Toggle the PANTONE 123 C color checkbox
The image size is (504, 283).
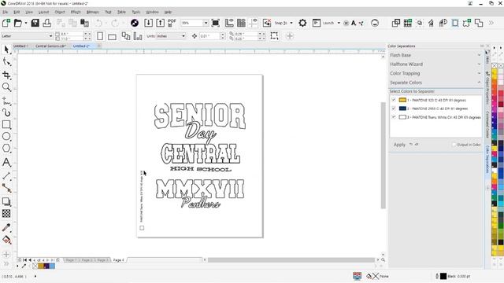(x=394, y=100)
